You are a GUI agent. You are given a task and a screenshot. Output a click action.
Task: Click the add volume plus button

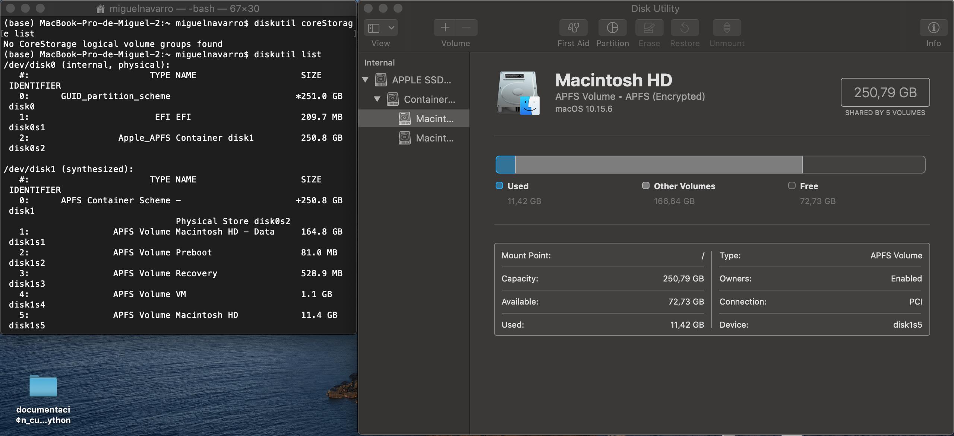point(445,28)
